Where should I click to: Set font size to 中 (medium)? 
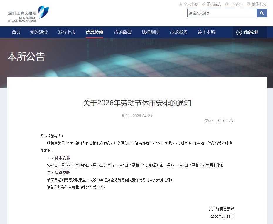225,121
